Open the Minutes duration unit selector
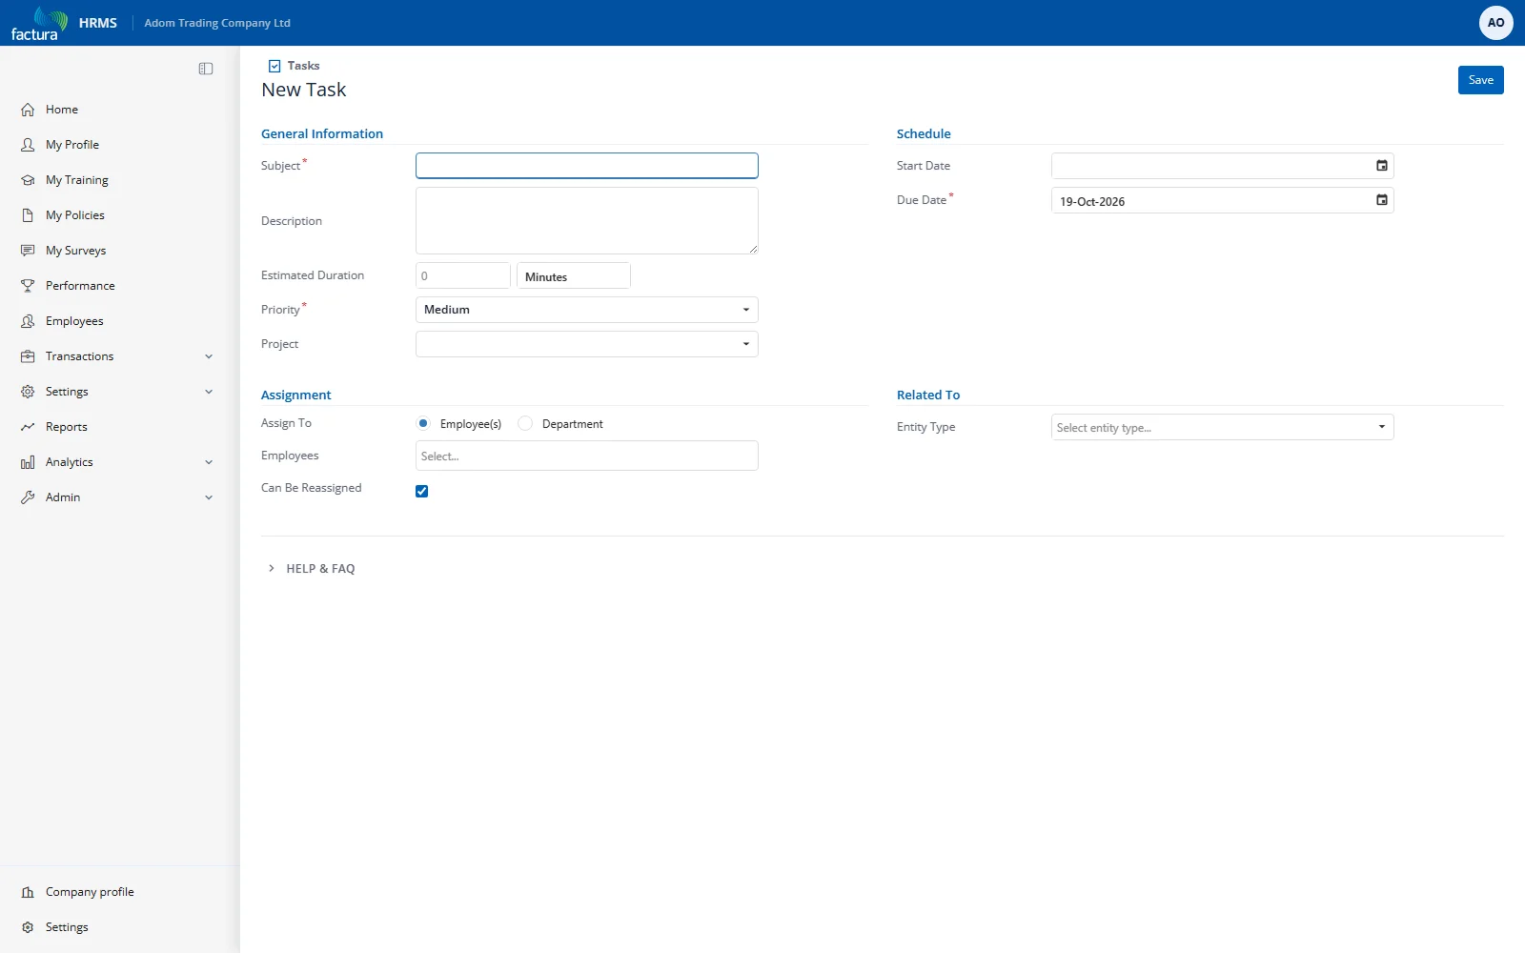Viewport: 1525px width, 953px height. [573, 275]
